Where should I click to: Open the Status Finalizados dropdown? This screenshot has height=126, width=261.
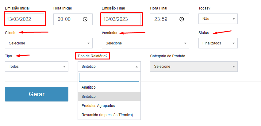click(x=218, y=43)
